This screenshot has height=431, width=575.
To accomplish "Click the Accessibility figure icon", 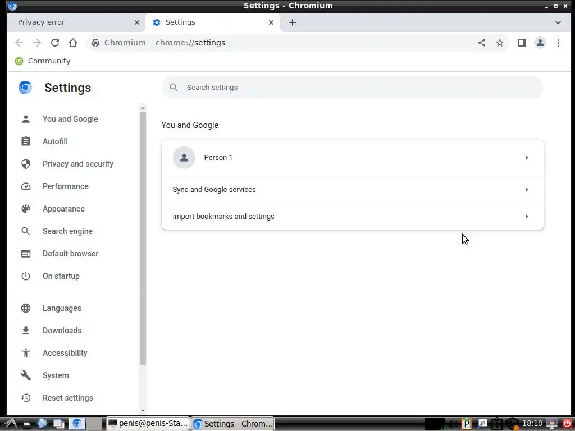I will (x=26, y=353).
